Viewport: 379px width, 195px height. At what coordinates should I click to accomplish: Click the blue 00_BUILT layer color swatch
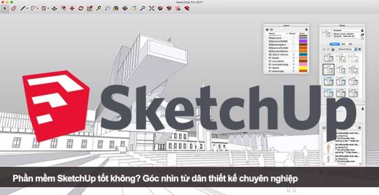(303, 55)
